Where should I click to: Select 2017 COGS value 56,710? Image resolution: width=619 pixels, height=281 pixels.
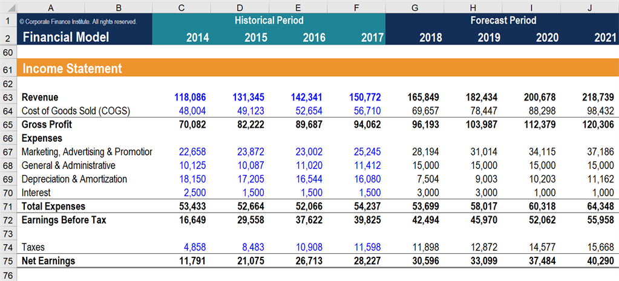[368, 111]
